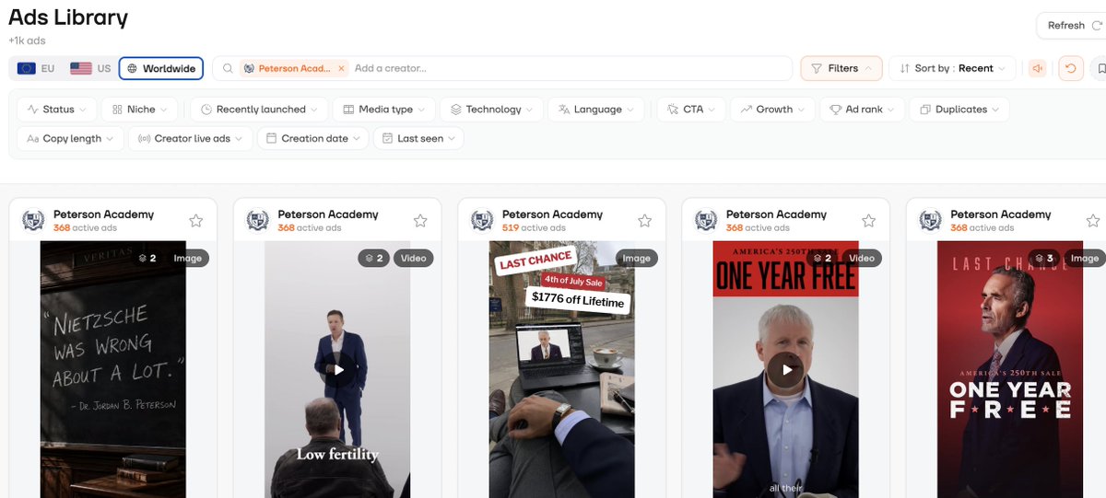Remove the Peterson Academy creator chip
This screenshot has height=498, width=1106.
click(x=341, y=68)
